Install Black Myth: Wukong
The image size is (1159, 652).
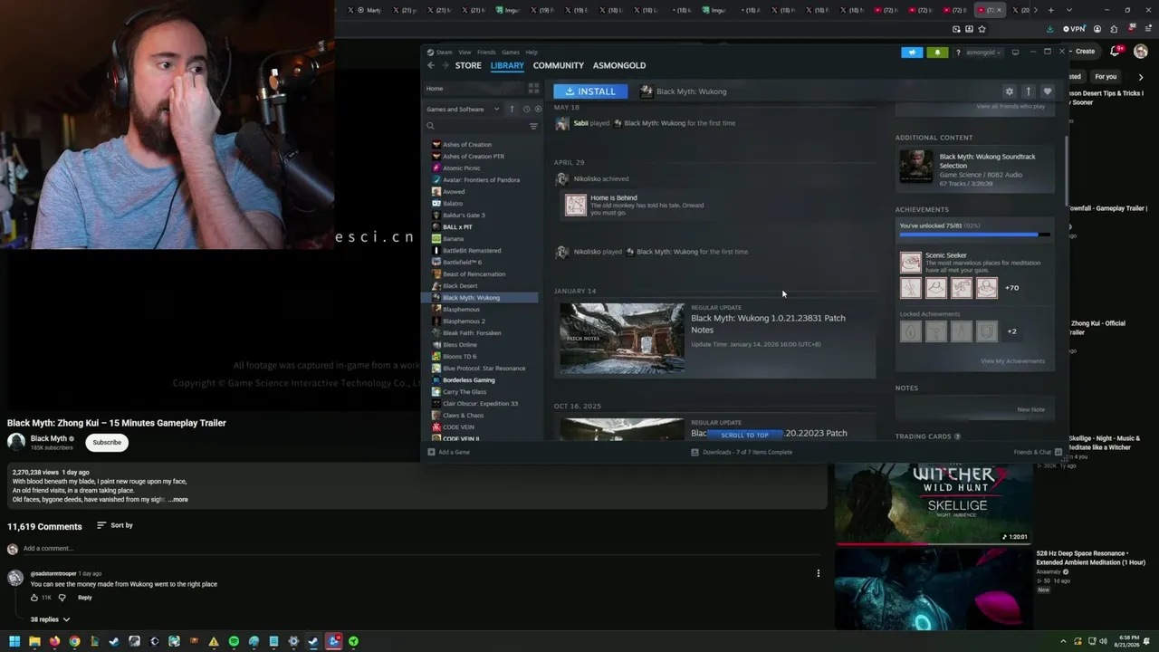(590, 91)
